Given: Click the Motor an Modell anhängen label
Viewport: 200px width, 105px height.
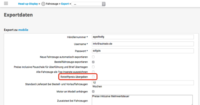Looking at the screenshot, I should click(x=72, y=91).
